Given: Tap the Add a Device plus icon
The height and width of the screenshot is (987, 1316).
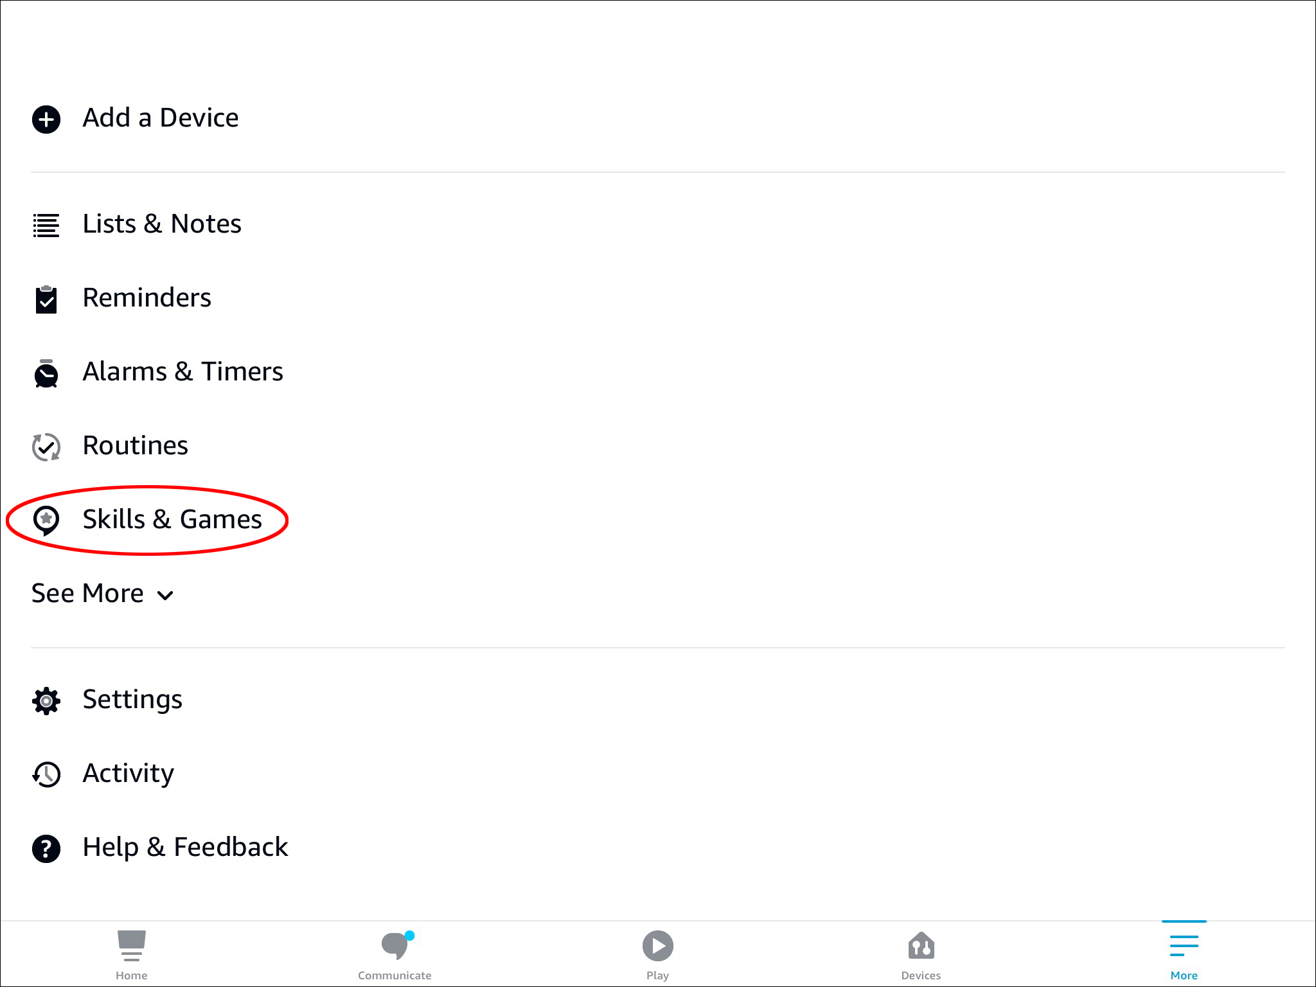Looking at the screenshot, I should tap(46, 120).
